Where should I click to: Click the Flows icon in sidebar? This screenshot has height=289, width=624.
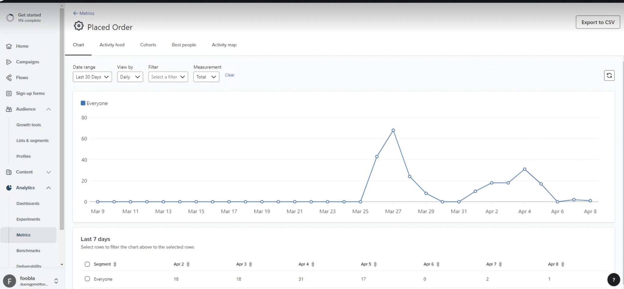click(9, 78)
